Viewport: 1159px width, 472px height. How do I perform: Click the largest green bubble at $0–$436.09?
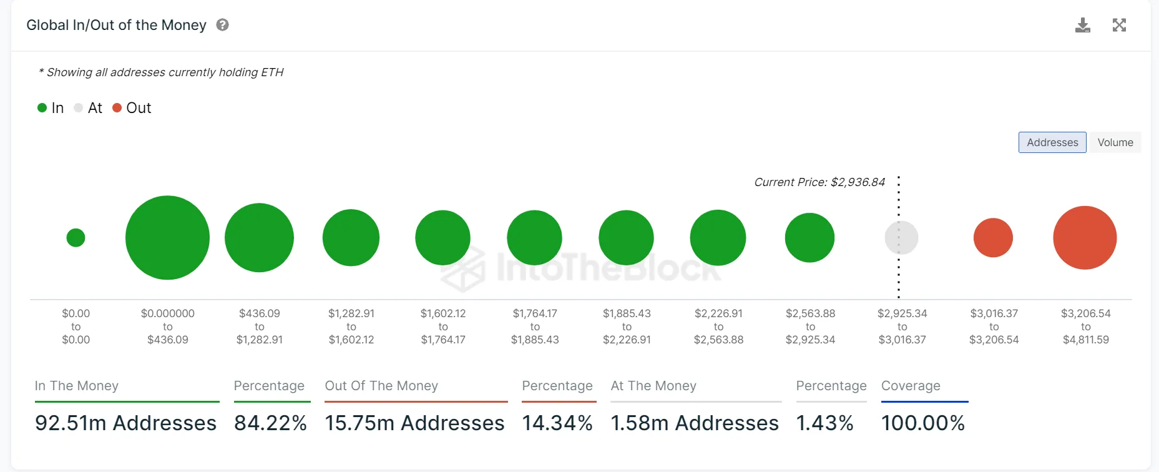tap(167, 238)
